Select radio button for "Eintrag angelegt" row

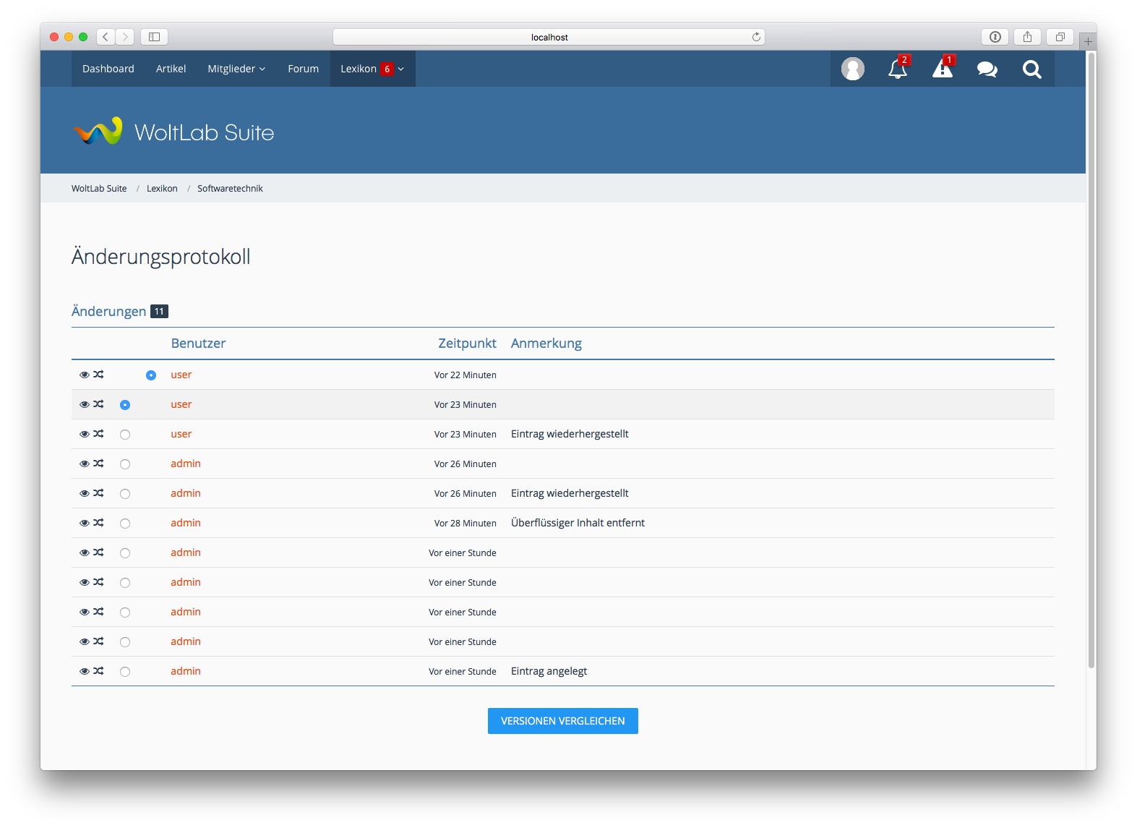125,672
